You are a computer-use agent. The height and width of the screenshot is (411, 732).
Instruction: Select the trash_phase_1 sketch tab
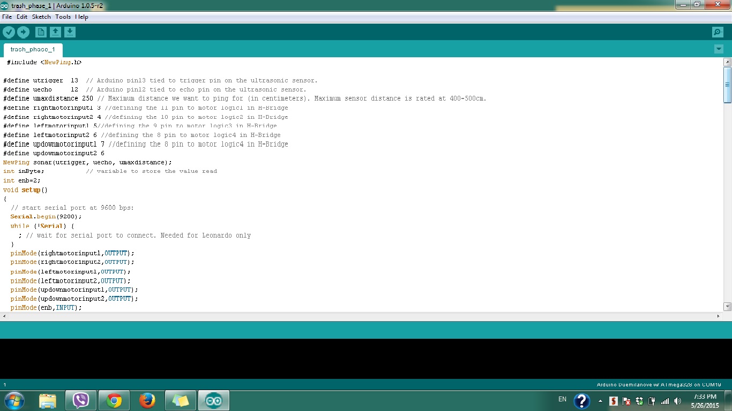coord(33,50)
